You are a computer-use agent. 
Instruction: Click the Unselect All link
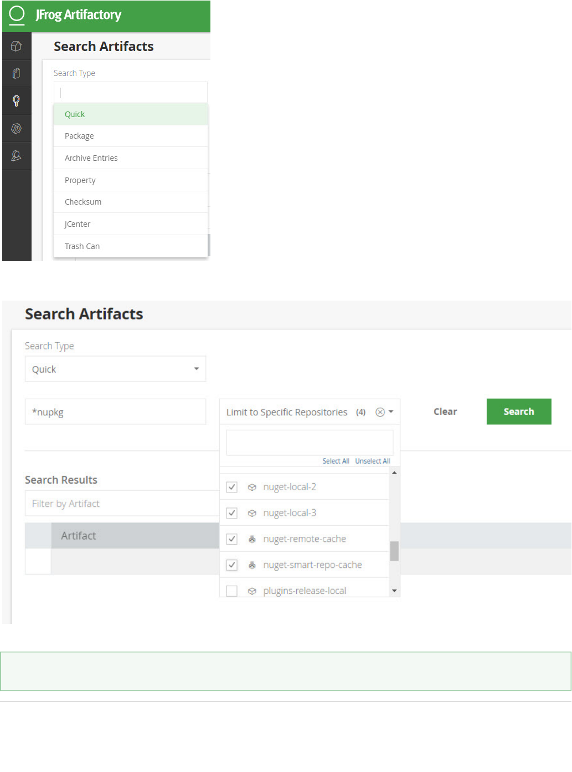pos(373,461)
